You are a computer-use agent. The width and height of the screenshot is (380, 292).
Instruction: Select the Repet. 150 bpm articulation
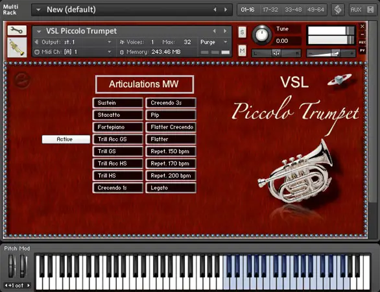tap(171, 151)
